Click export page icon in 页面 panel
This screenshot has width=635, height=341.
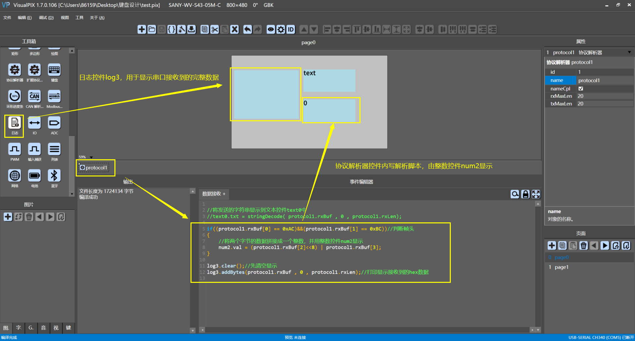point(615,246)
